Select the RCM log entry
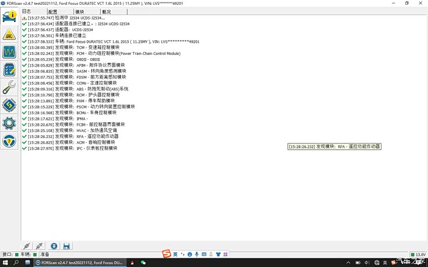Viewport: 428px width, 267px height. click(x=71, y=95)
